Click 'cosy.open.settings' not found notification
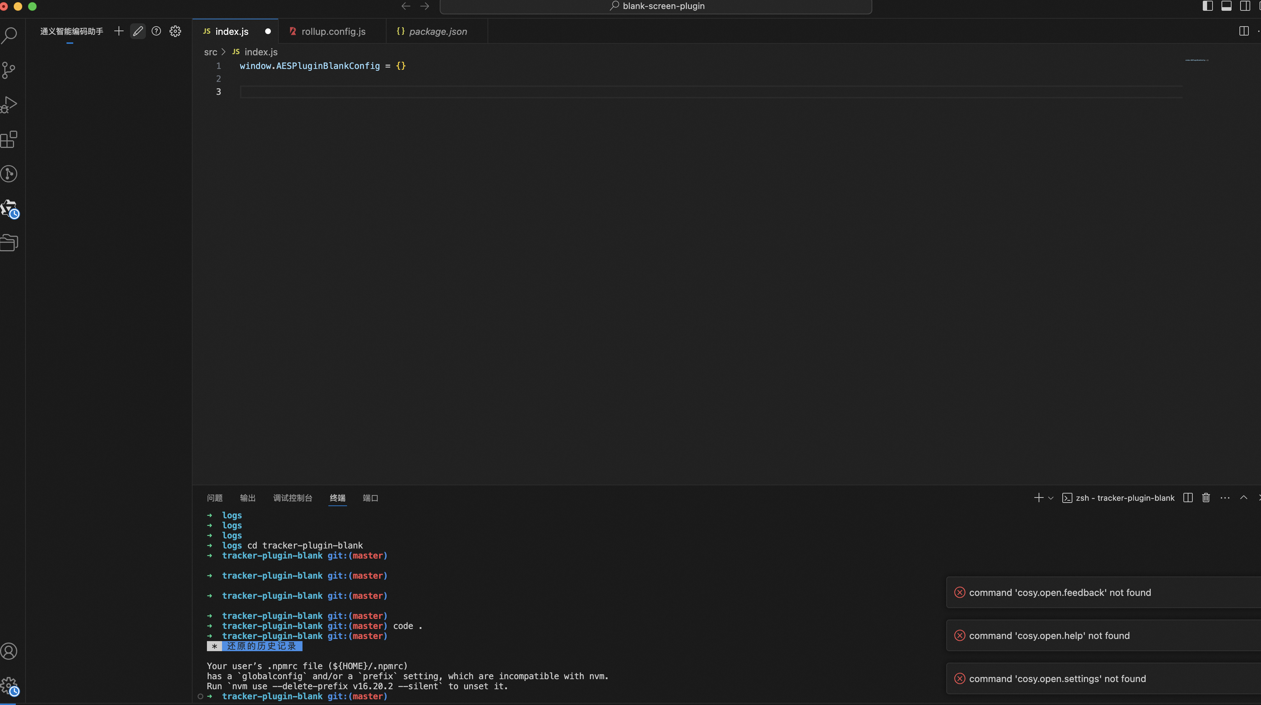The height and width of the screenshot is (705, 1261). pyautogui.click(x=1103, y=678)
